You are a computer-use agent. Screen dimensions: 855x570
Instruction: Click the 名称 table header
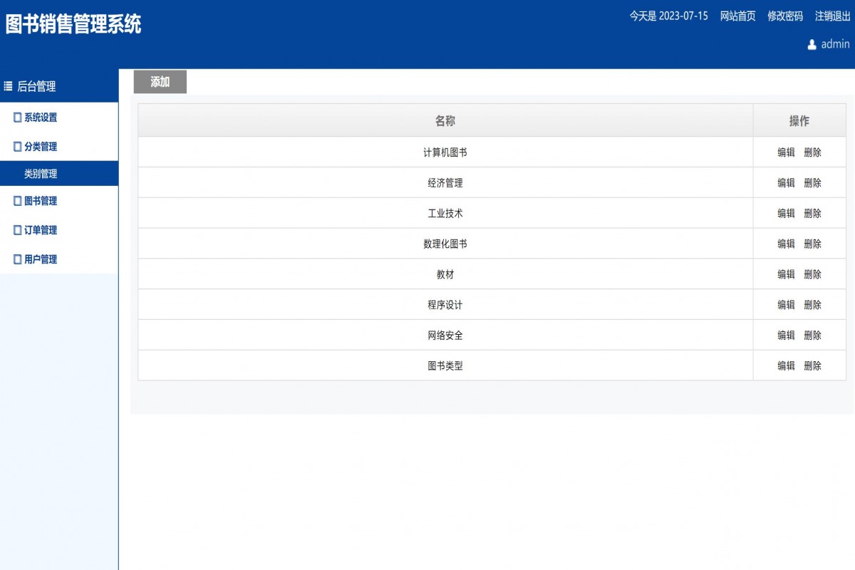pos(445,120)
